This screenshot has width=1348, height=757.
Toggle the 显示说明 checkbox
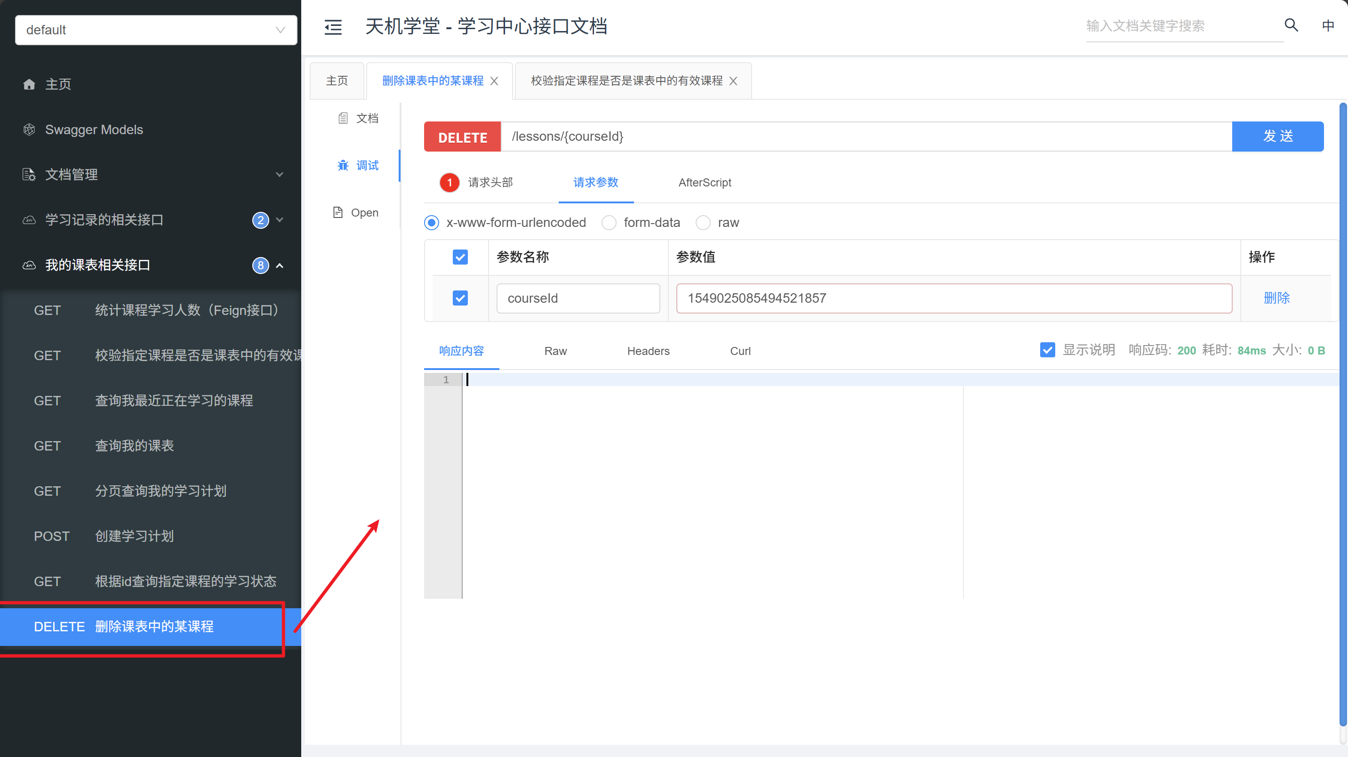pyautogui.click(x=1047, y=350)
